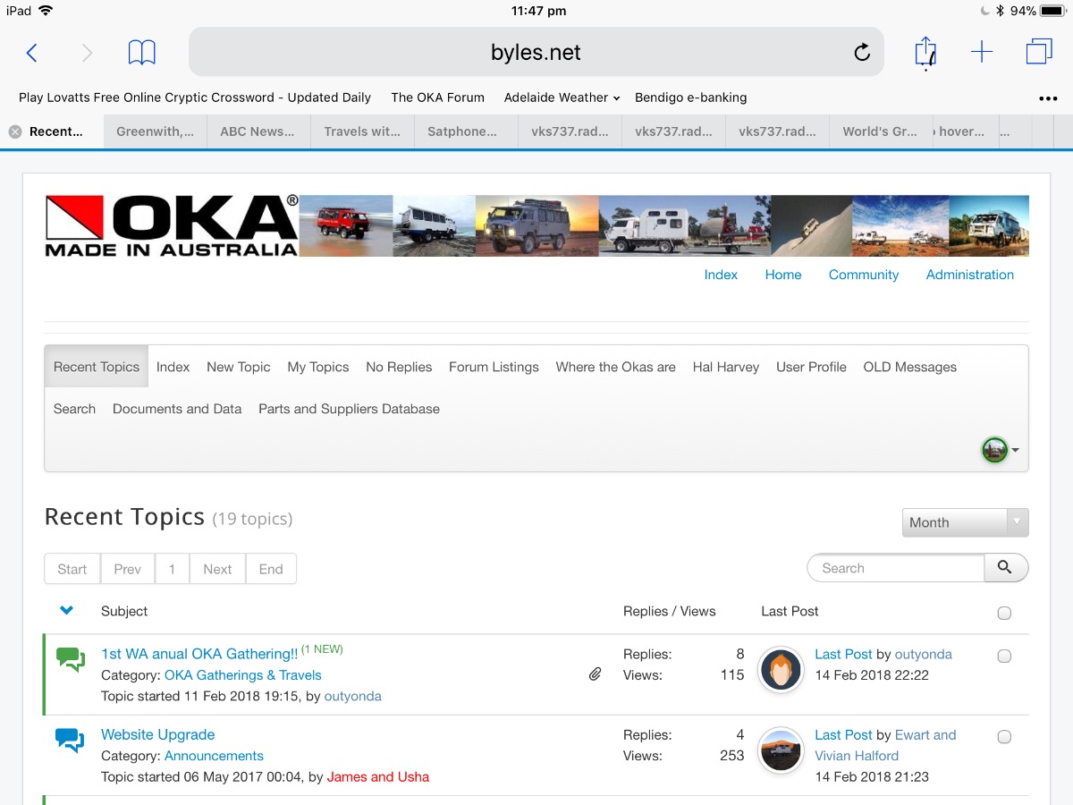This screenshot has height=805, width=1073.
Task: Open Bendigo e-banking bookmark
Action: (690, 97)
